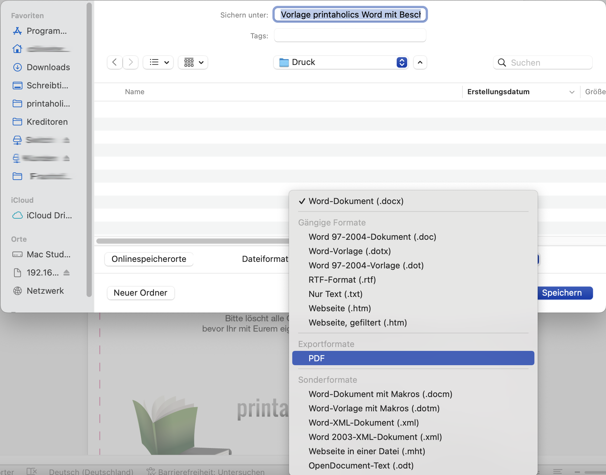Click Deutsch (Deutschland) in Word status bar

coord(91,472)
